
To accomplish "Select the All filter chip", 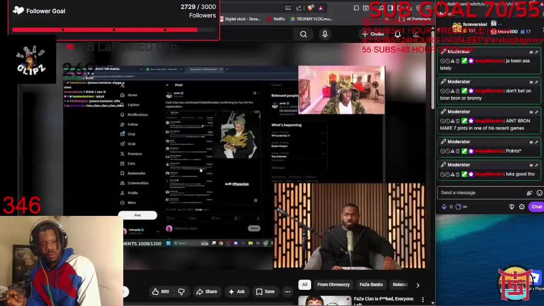I will coord(305,285).
